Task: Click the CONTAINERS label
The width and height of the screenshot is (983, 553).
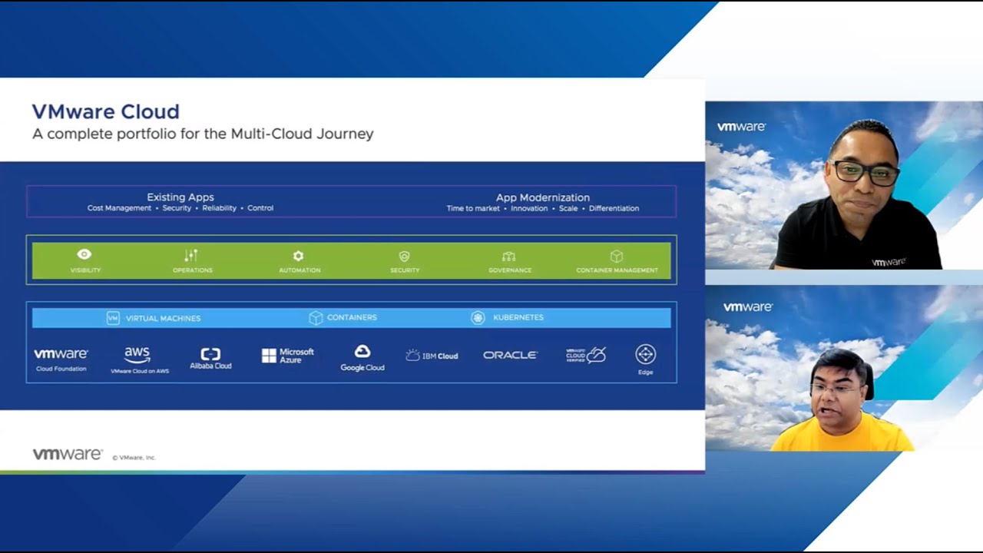Action: pos(352,317)
